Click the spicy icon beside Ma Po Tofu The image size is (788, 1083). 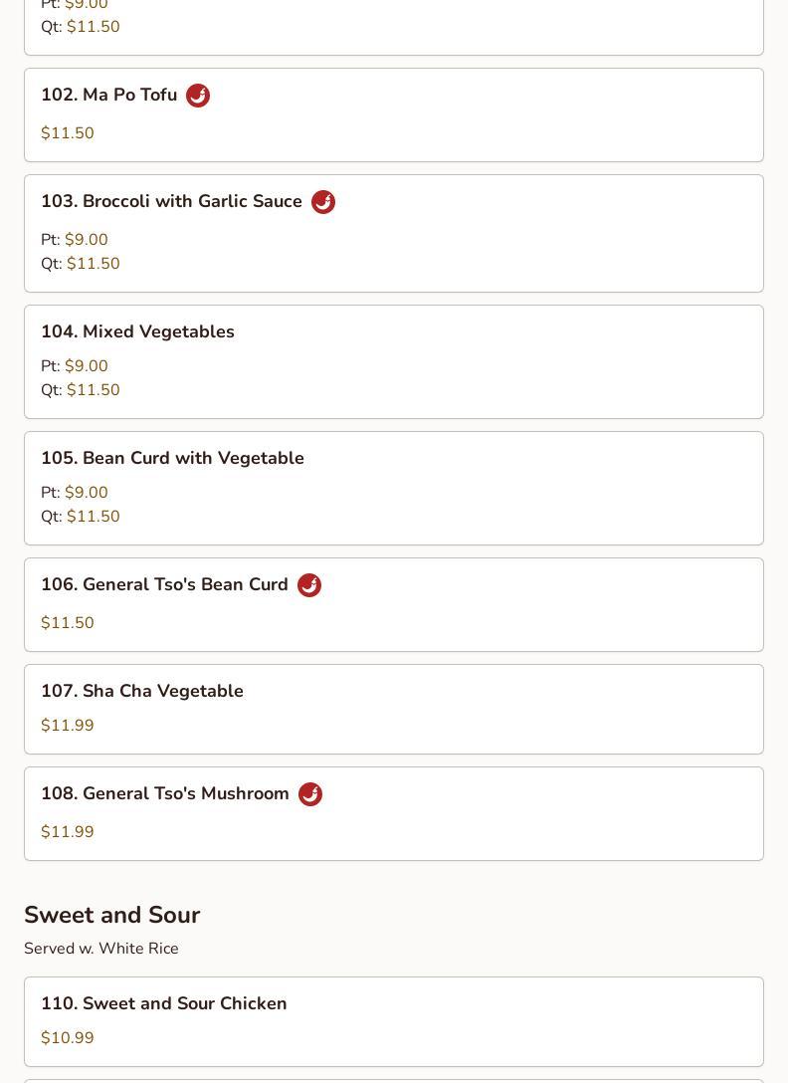(198, 96)
